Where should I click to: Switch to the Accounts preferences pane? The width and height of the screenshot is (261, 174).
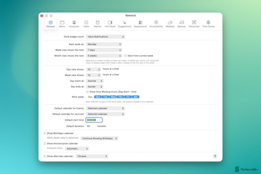74,24
